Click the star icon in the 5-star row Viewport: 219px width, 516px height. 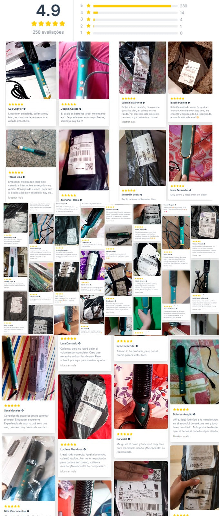click(x=88, y=6)
